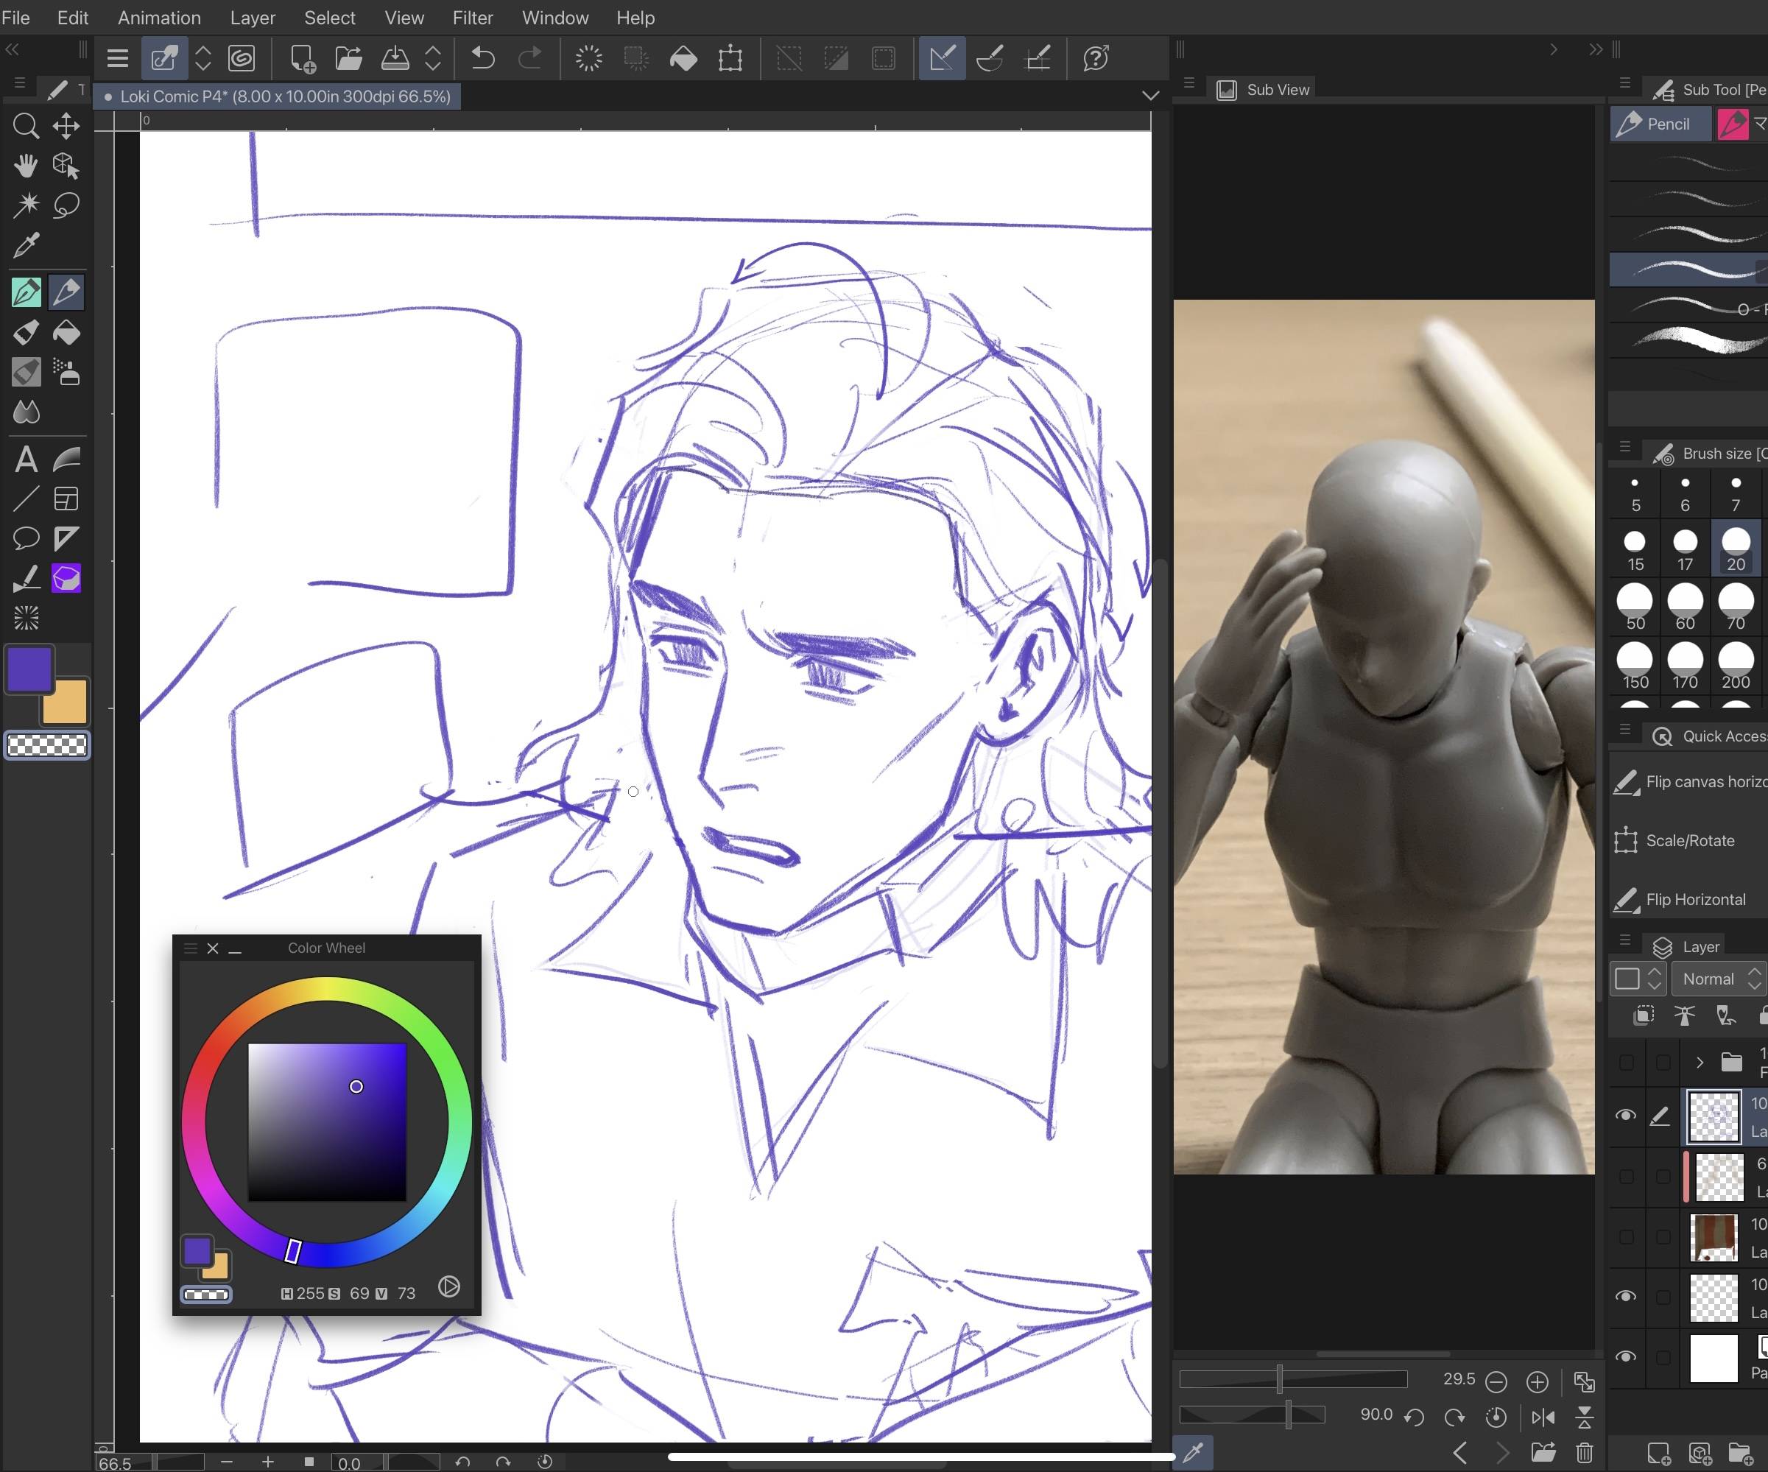Expand the Save options arrows
This screenshot has width=1768, height=1472.
click(x=433, y=58)
